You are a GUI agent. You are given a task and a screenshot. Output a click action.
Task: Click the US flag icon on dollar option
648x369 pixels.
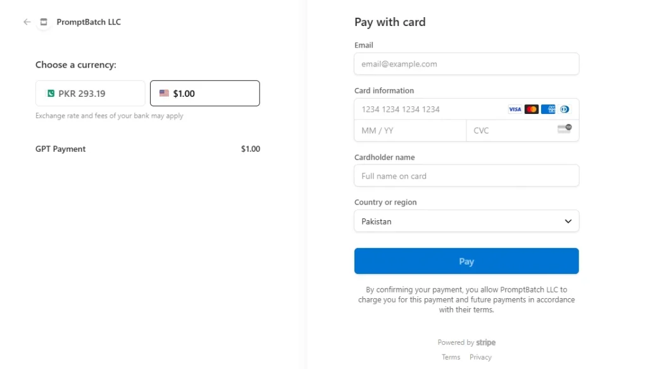coord(164,92)
